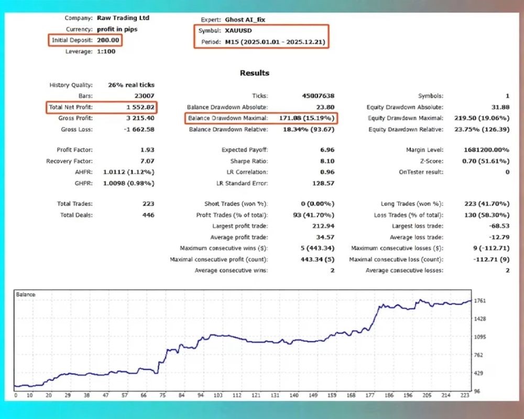Click the Long Trades (won %) value
The height and width of the screenshot is (419, 524).
tap(485, 204)
